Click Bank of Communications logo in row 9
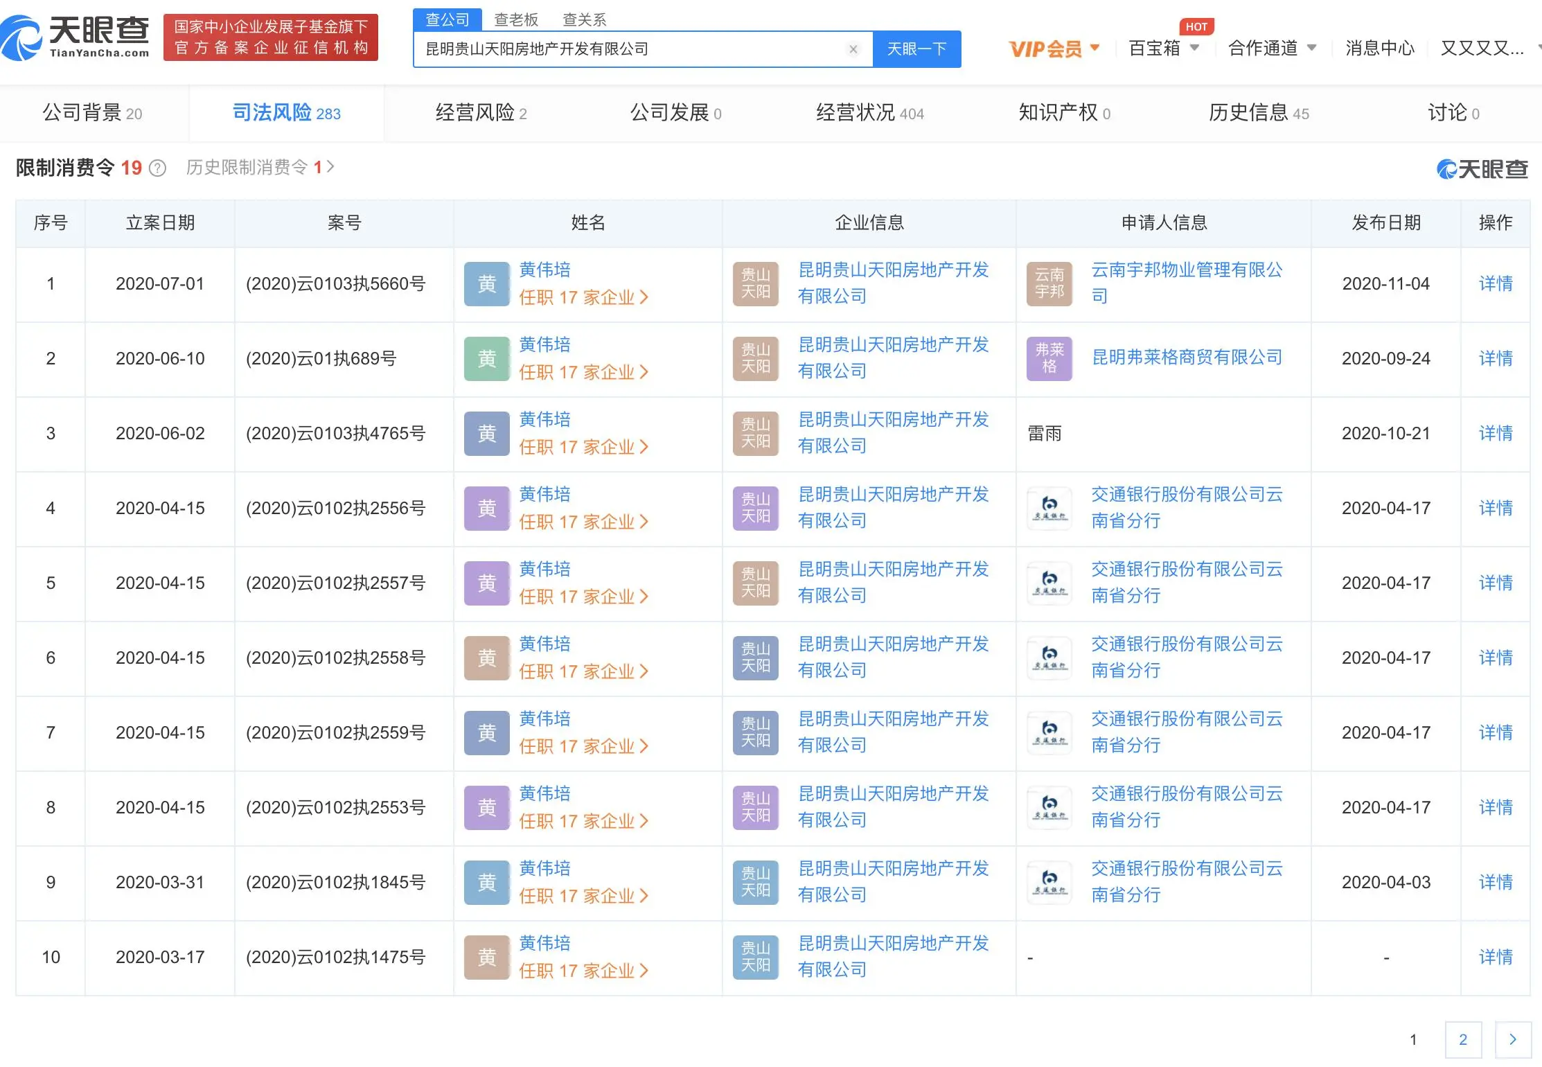Viewport: 1542px width, 1067px height. (1049, 883)
